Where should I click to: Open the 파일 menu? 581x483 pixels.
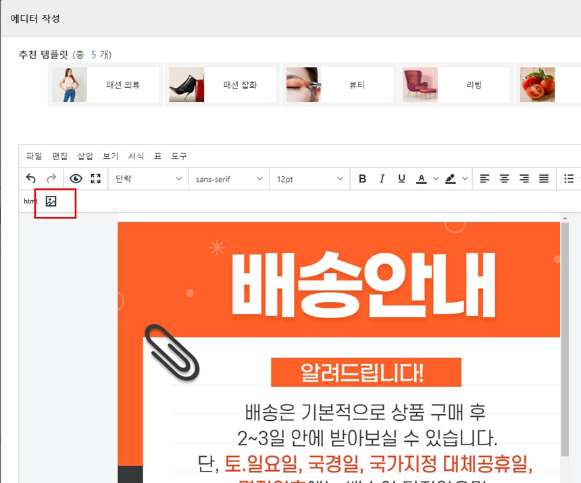pos(34,156)
